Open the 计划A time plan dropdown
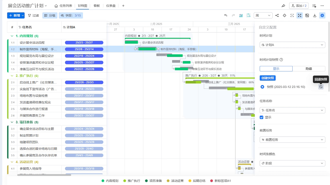The image size is (330, 185). click(x=292, y=45)
